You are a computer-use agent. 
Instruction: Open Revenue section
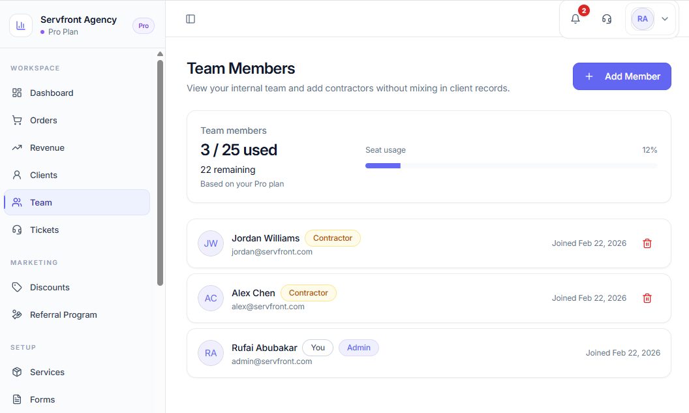pyautogui.click(x=77, y=147)
